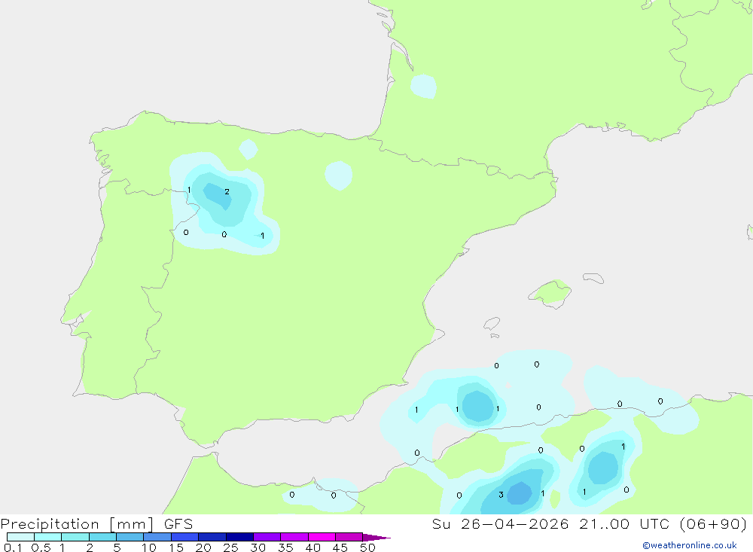Click the '3' precipitation value over Algeria

pyautogui.click(x=501, y=495)
